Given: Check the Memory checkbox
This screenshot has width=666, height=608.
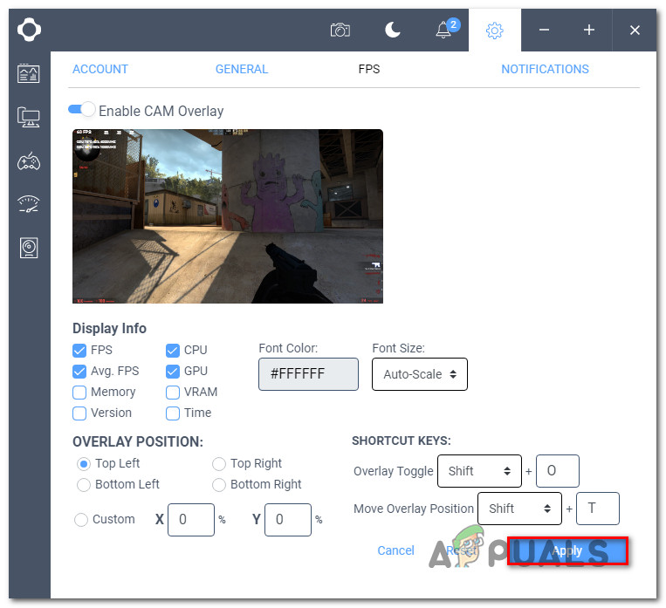Looking at the screenshot, I should tap(79, 392).
